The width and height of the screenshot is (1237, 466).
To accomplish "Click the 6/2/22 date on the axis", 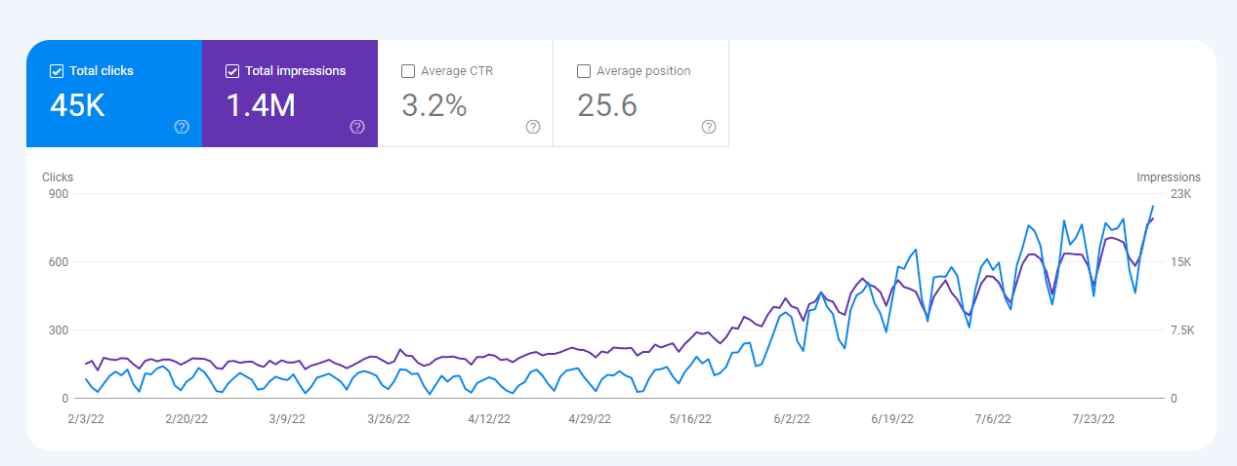I will [x=792, y=419].
